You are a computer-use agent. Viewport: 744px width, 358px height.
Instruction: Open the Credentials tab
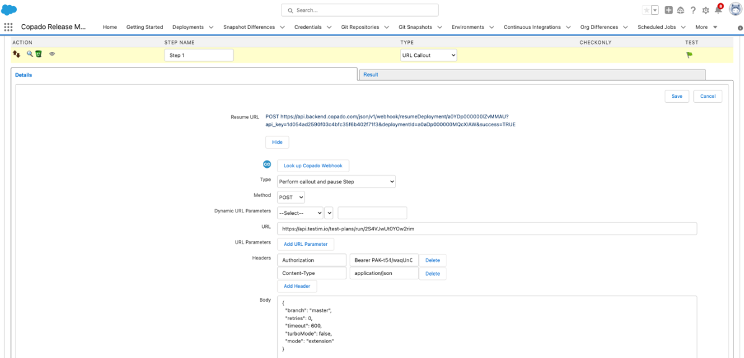308,27
